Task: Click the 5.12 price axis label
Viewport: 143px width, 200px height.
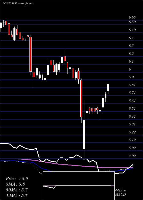Action: [x=132, y=140]
